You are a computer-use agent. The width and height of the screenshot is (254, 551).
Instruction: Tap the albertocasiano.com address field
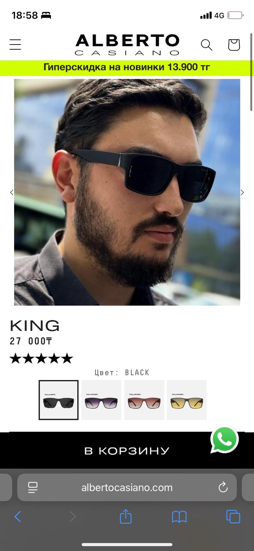(127, 488)
